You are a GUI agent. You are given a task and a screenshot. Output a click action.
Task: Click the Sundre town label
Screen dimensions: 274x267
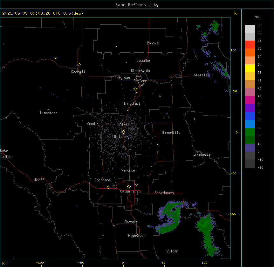pos(93,124)
